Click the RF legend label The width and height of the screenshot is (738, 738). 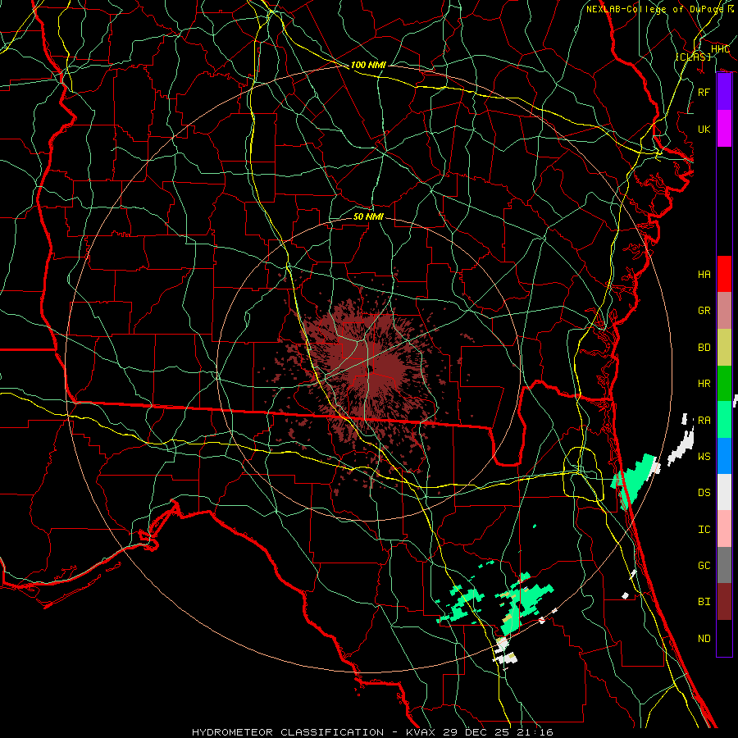click(704, 92)
